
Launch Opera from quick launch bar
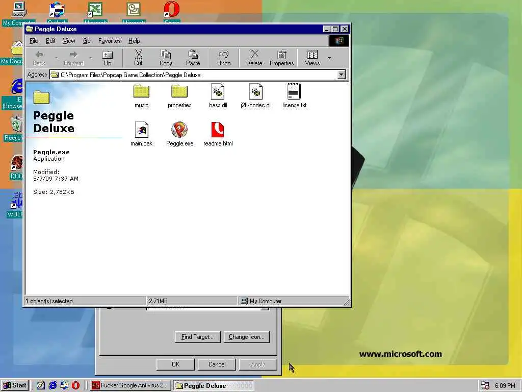75,385
